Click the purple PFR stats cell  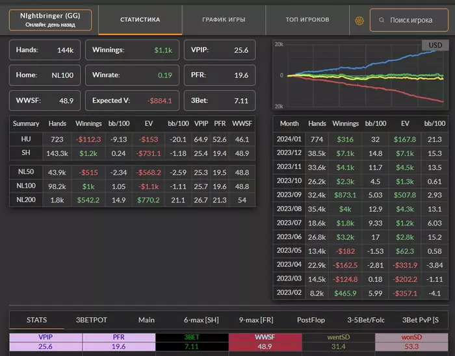[x=119, y=342]
